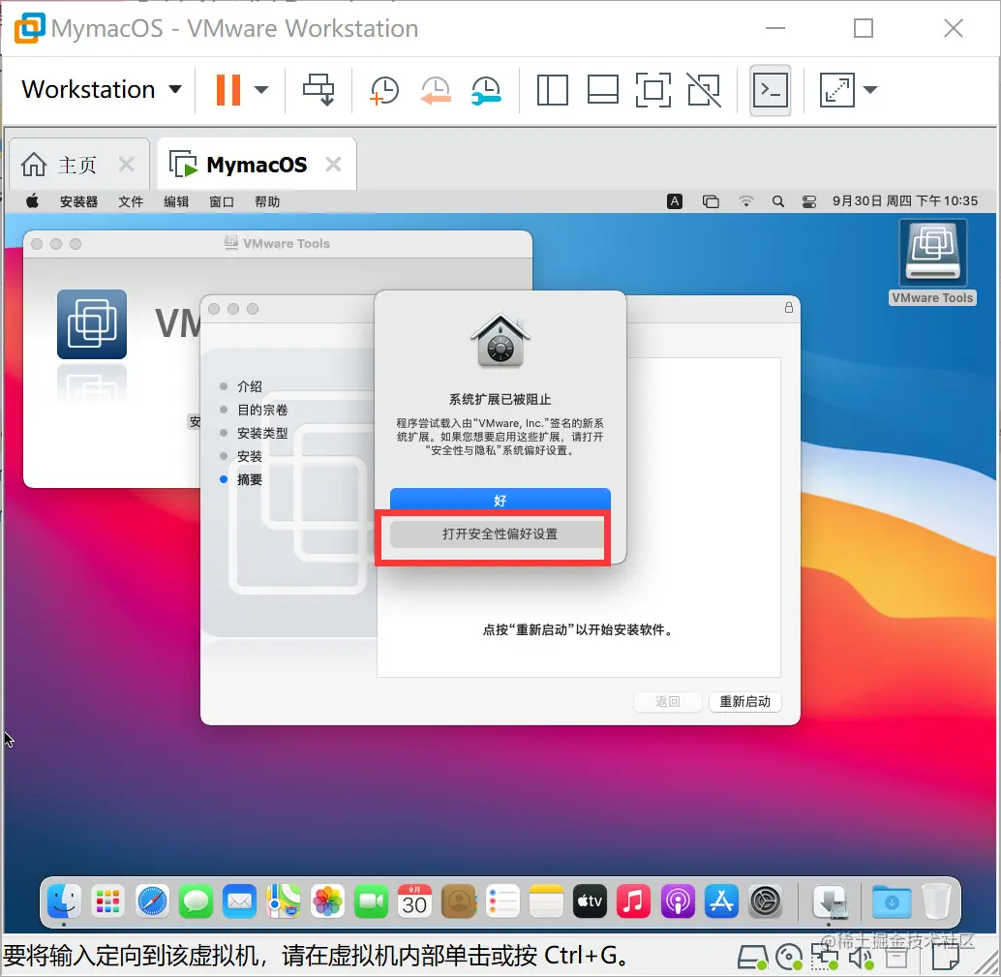
Task: Open the Trash in dock
Action: pyautogui.click(x=936, y=901)
